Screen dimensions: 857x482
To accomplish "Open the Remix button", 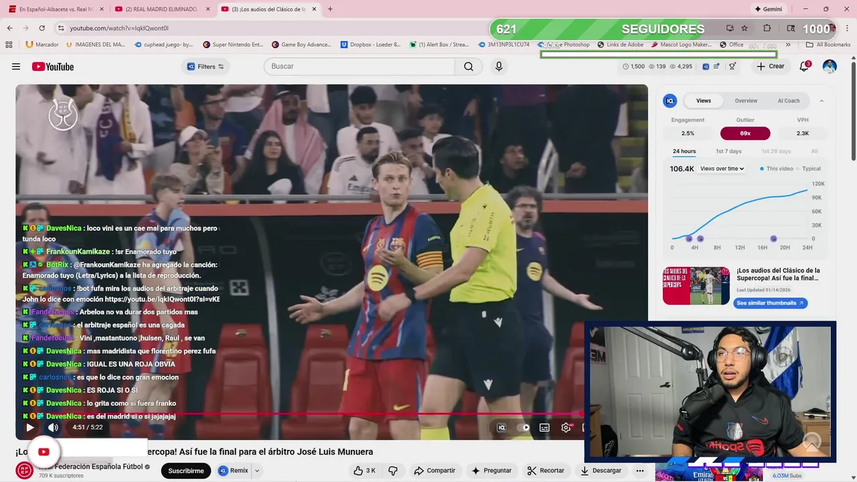I will (x=234, y=471).
